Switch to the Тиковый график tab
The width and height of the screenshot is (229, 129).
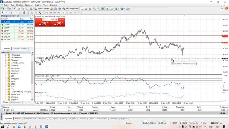tap(20, 49)
